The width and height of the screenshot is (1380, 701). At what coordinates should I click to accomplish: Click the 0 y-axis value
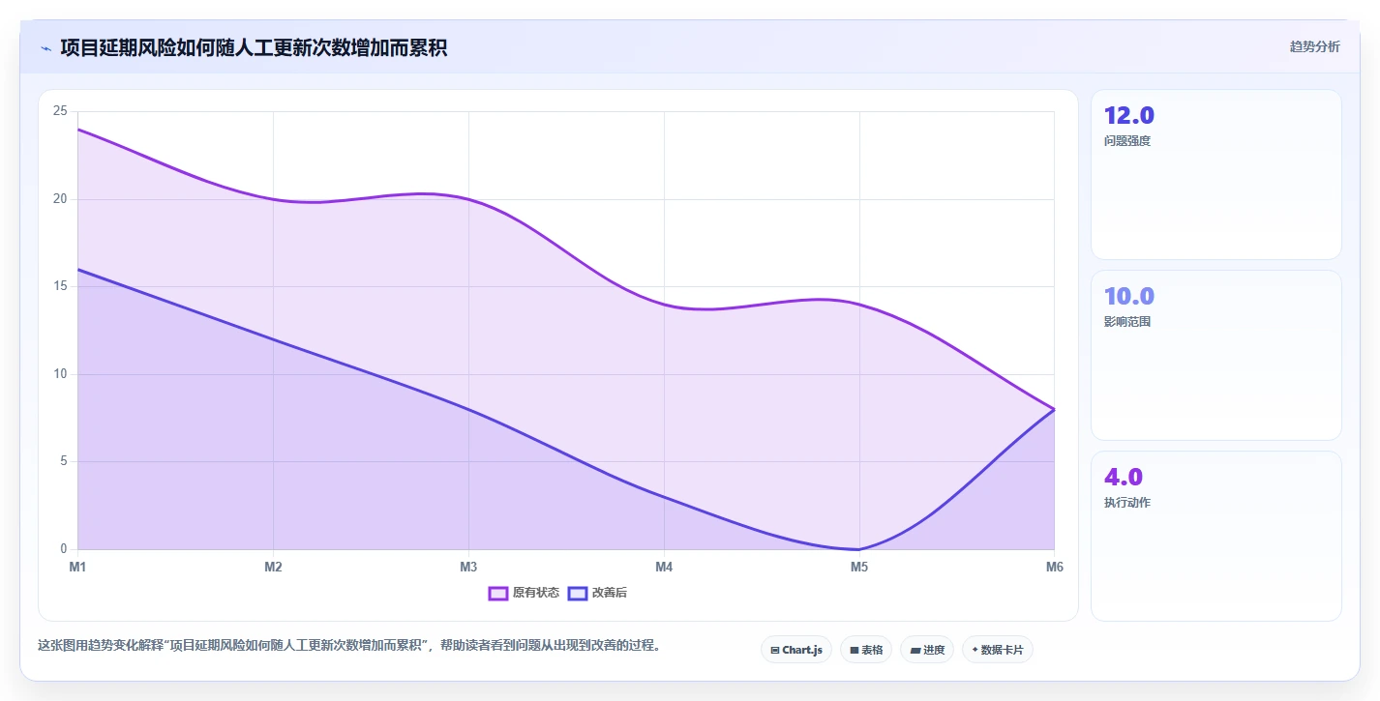tap(64, 549)
